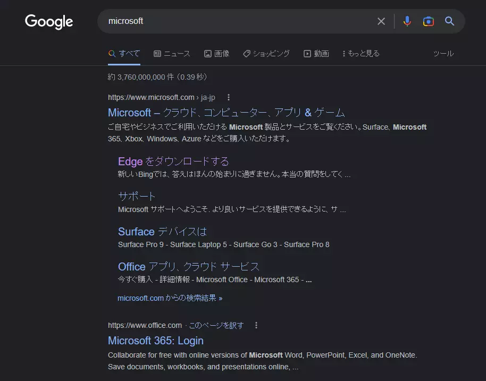Submit search with the magnifier icon
The width and height of the screenshot is (486, 381).
[449, 21]
